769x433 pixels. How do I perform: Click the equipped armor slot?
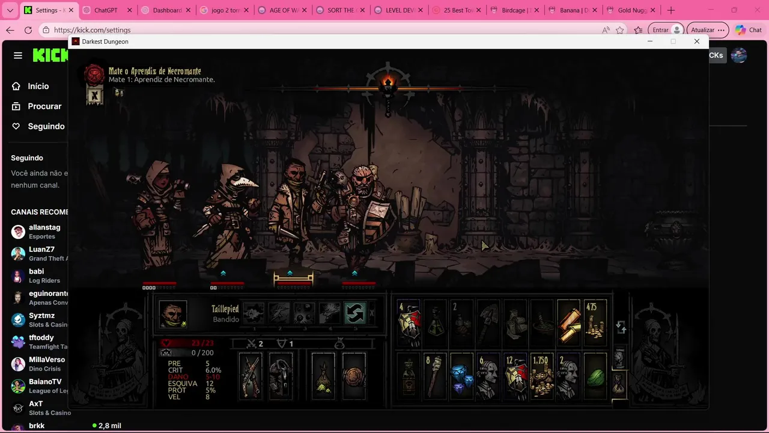(x=281, y=376)
